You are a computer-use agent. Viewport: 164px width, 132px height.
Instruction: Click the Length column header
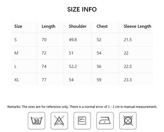click(x=48, y=26)
